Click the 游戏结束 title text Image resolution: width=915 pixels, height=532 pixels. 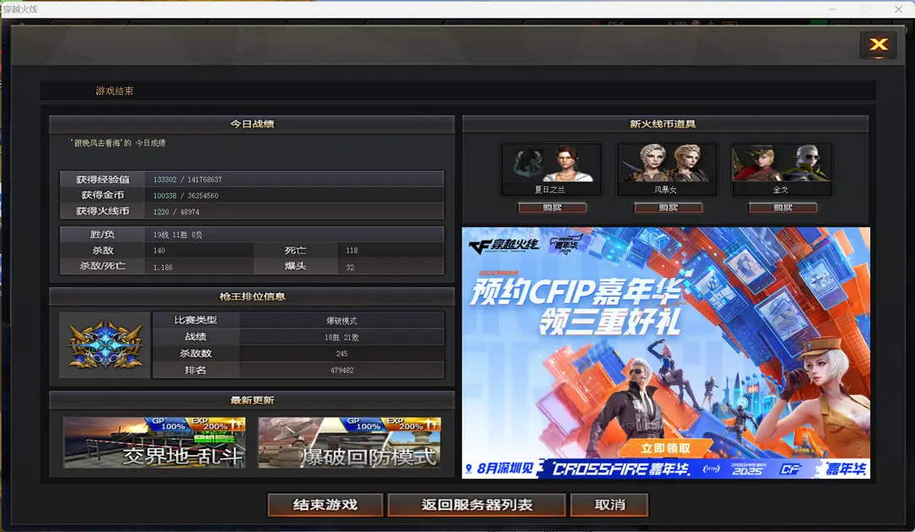[114, 91]
